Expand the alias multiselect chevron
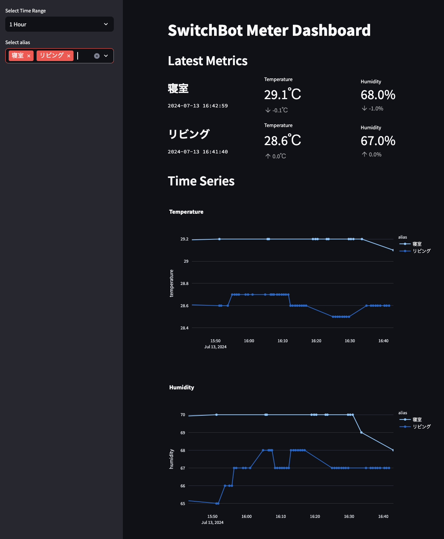The width and height of the screenshot is (444, 539). (106, 56)
